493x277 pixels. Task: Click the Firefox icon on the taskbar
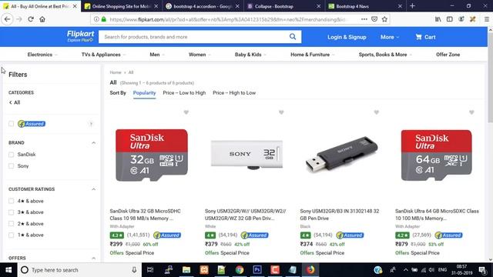(310, 270)
